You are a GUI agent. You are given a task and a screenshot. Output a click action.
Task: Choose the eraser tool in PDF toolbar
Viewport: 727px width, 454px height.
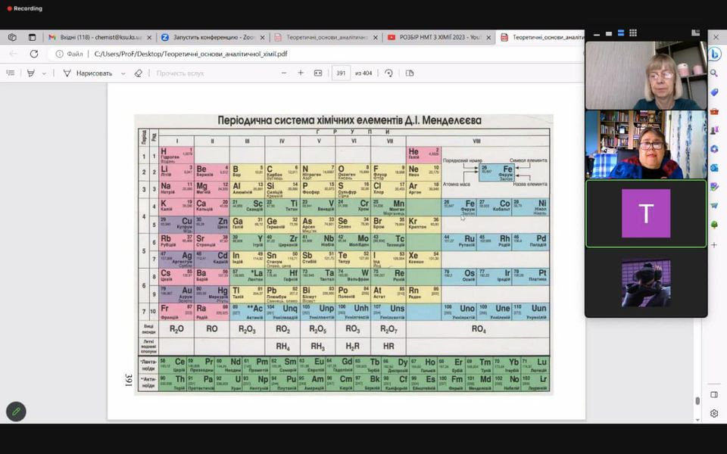click(x=138, y=73)
